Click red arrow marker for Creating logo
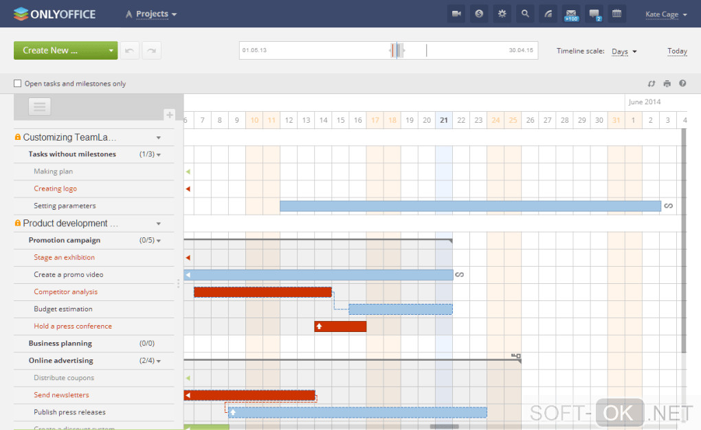This screenshot has width=701, height=430. point(188,189)
